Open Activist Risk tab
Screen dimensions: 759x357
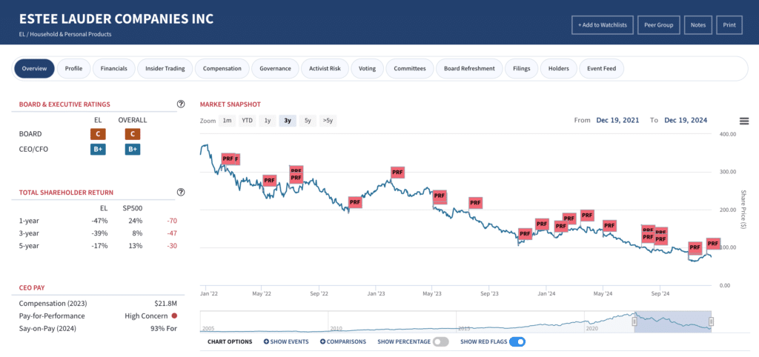pos(325,68)
